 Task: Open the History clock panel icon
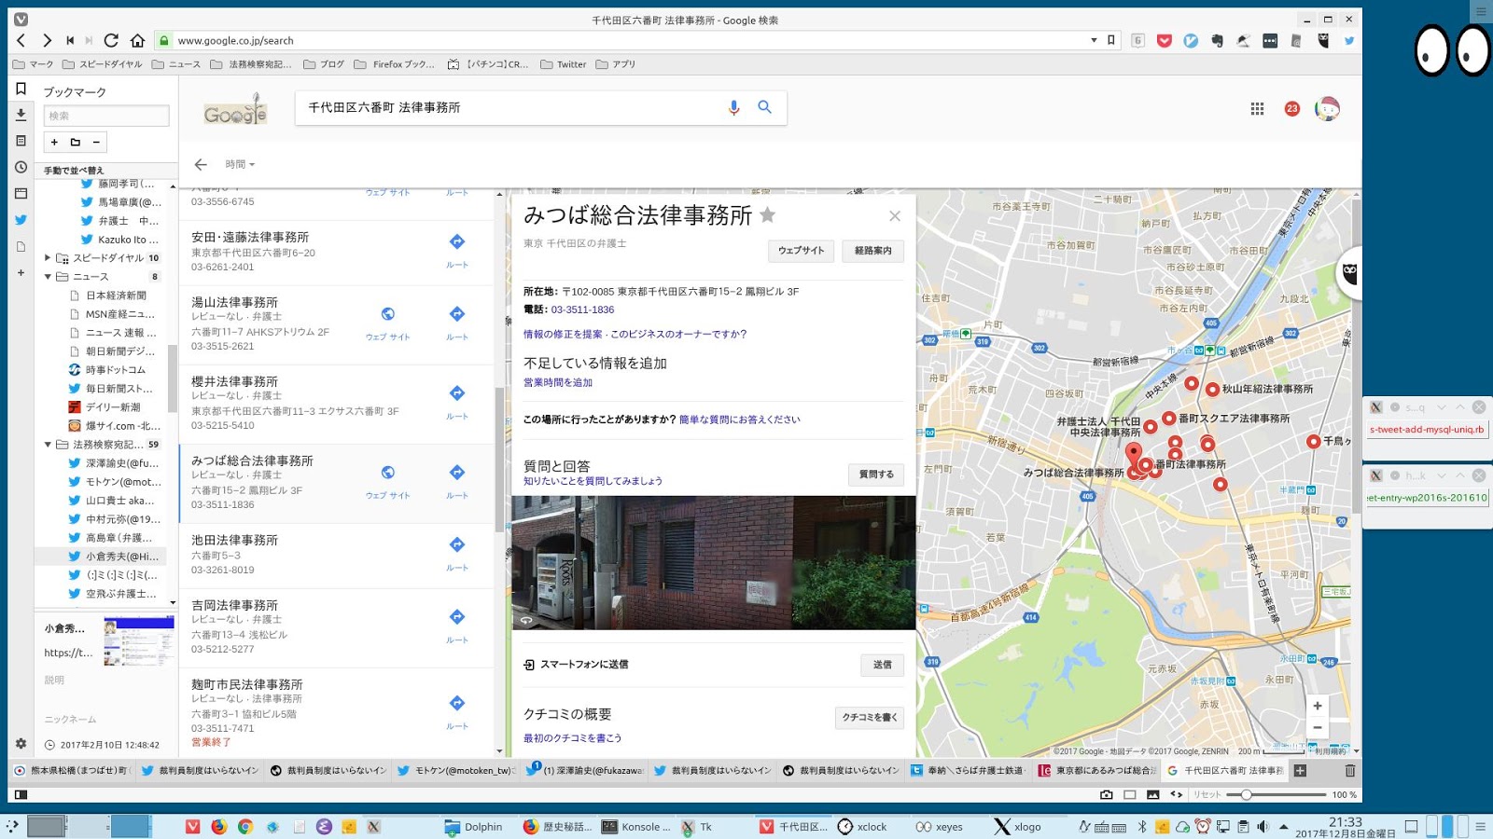(21, 167)
